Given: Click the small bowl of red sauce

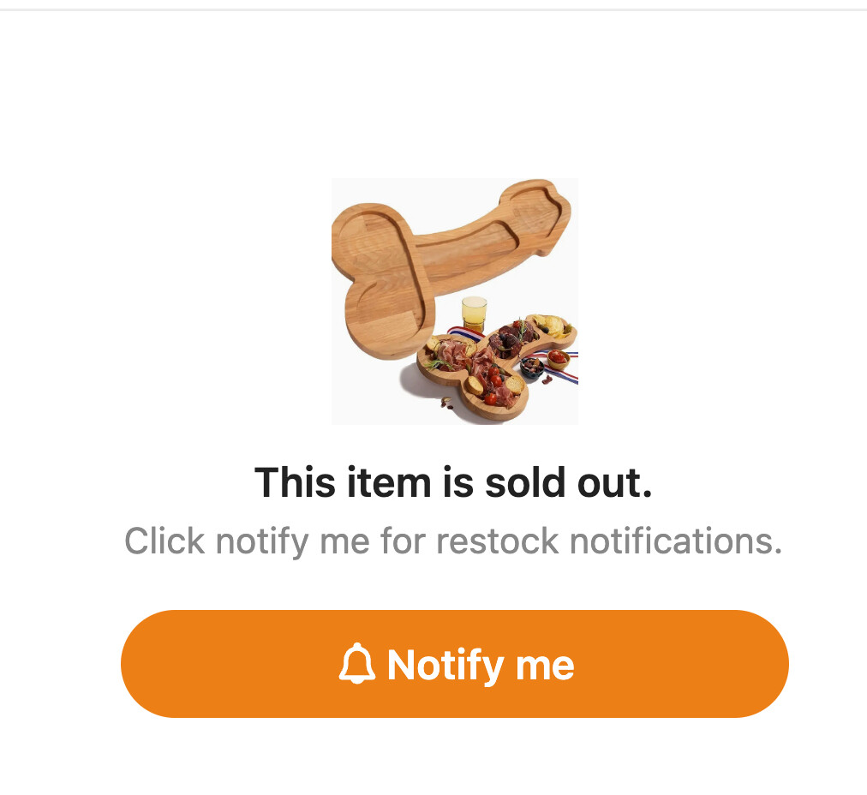Looking at the screenshot, I should 558,357.
